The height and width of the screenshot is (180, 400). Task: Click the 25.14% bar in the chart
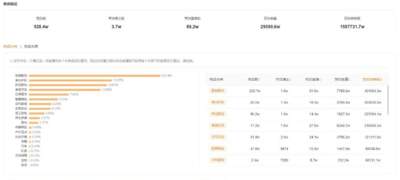(x=94, y=75)
